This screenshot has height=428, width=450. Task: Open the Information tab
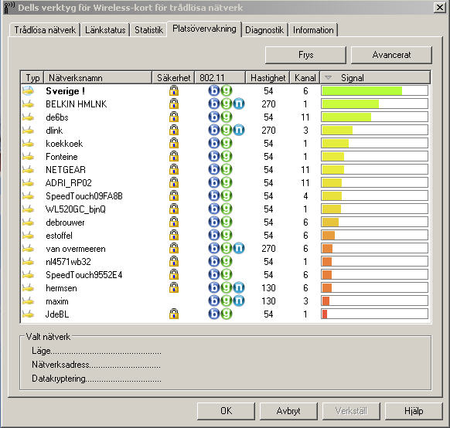313,30
